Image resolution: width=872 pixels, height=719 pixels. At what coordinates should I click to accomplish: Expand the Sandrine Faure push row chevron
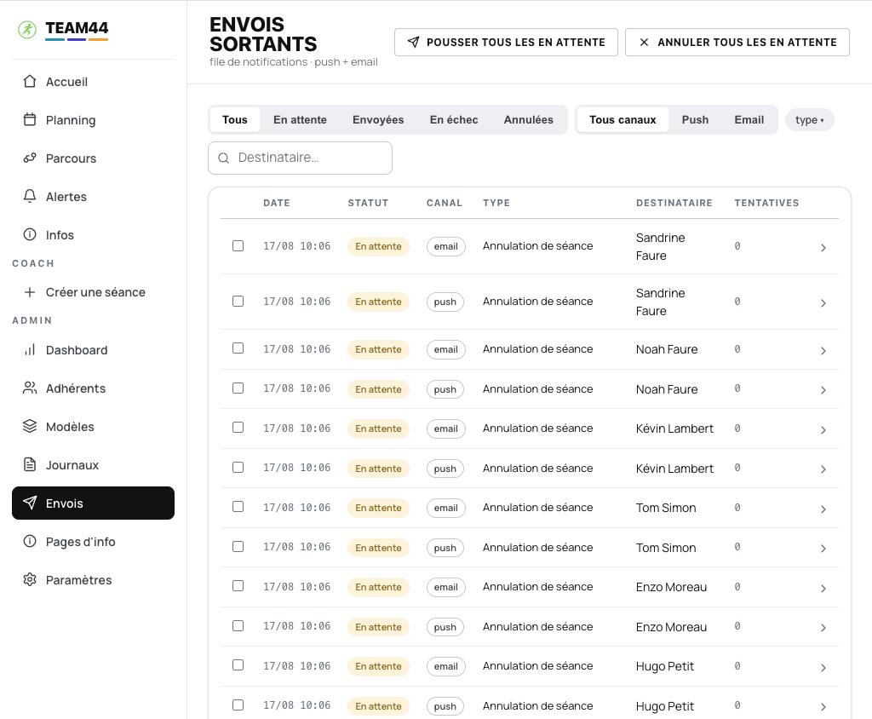point(823,303)
